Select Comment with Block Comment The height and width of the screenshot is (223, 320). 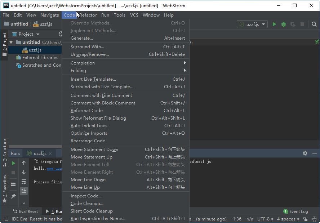pos(125,103)
